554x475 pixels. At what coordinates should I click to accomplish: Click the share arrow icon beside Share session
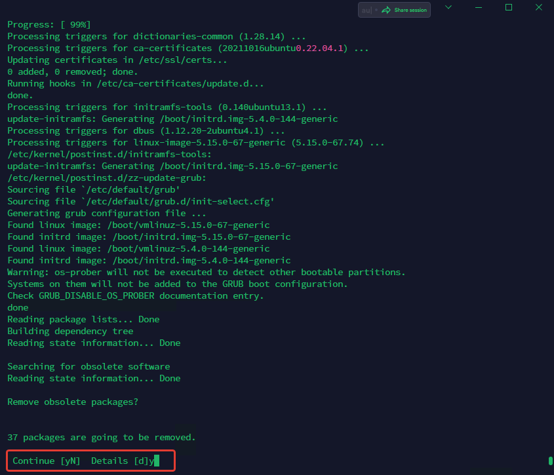tap(386, 10)
